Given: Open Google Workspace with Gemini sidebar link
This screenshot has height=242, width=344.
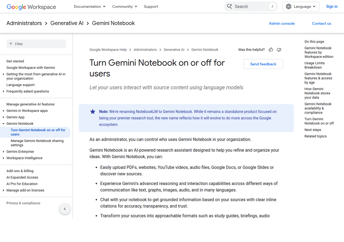Looking at the screenshot, I should [31, 68].
